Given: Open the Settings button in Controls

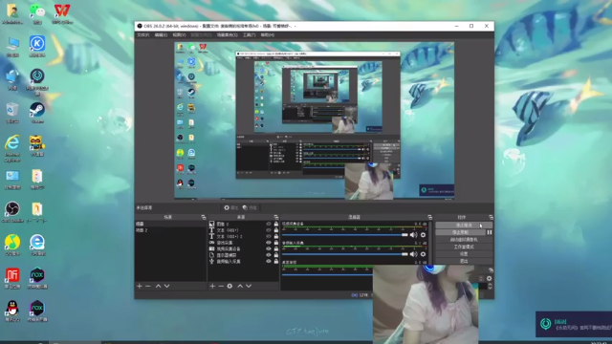Looking at the screenshot, I should (464, 254).
